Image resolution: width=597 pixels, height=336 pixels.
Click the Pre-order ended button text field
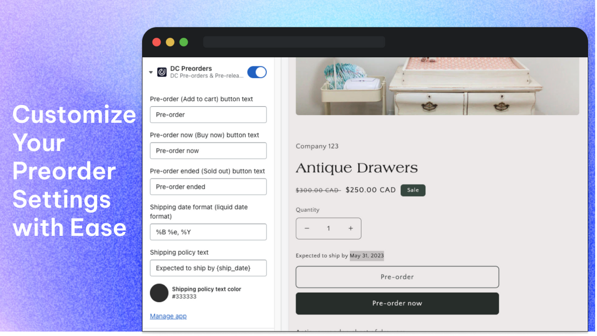(x=208, y=187)
